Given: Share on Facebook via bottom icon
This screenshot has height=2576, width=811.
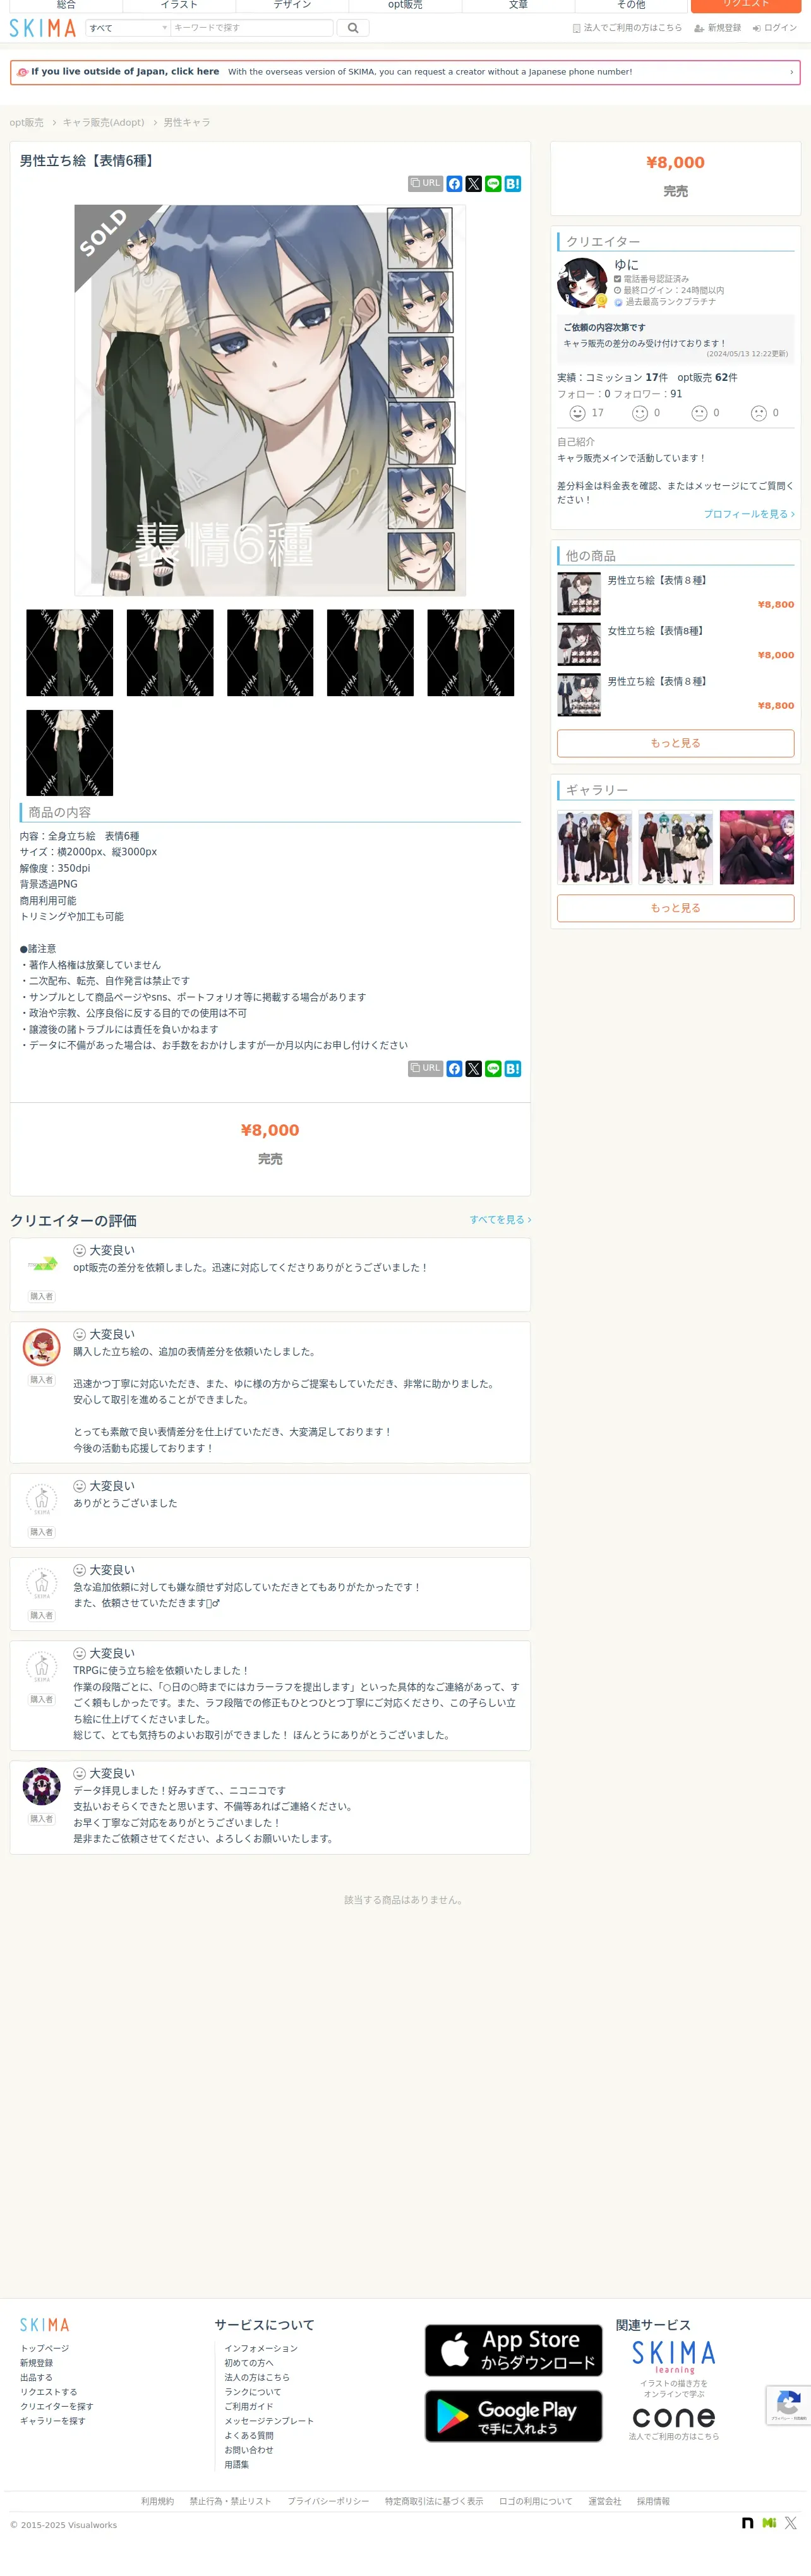Looking at the screenshot, I should pos(454,1068).
